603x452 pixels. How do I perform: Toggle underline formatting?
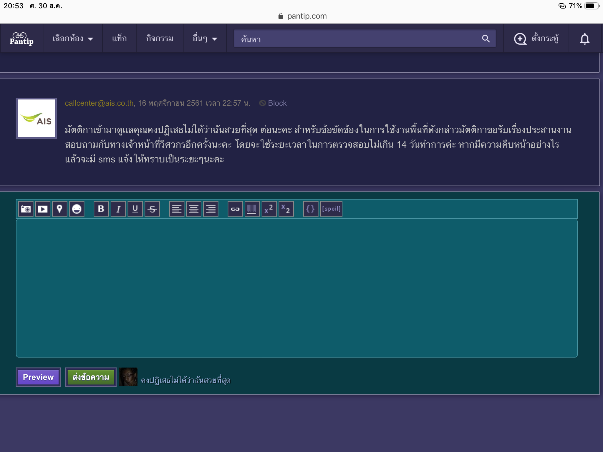point(135,209)
